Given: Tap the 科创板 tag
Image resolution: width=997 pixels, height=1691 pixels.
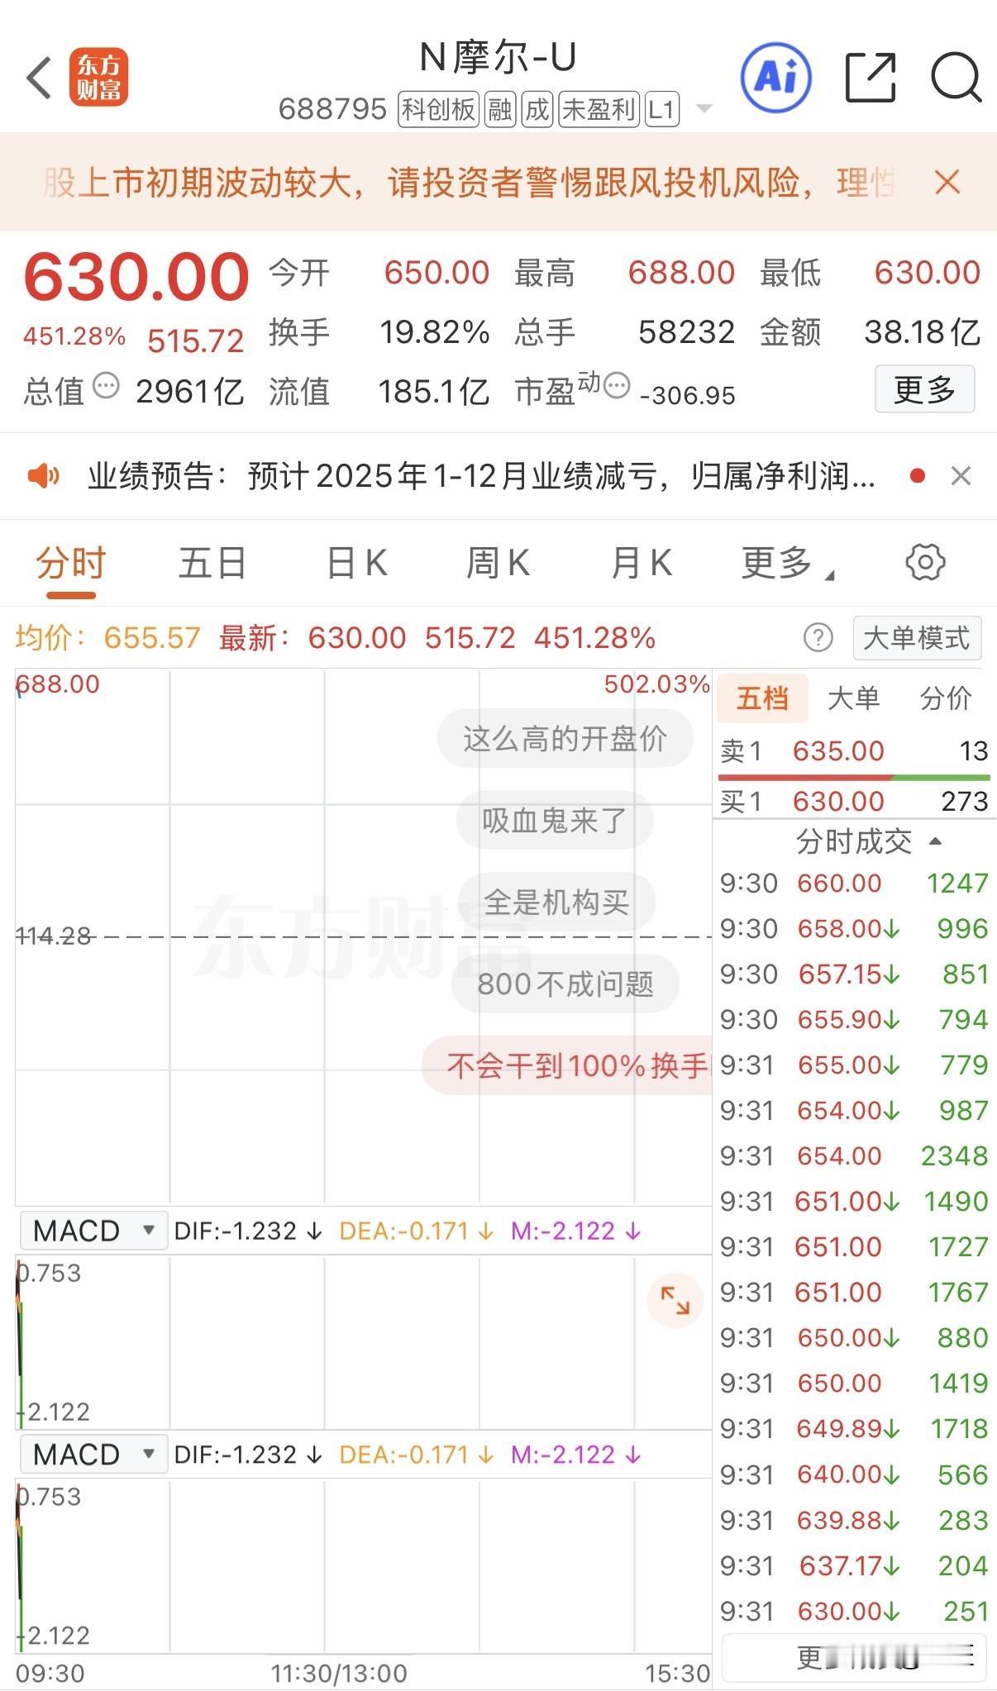Looking at the screenshot, I should 438,109.
